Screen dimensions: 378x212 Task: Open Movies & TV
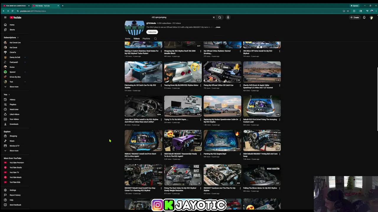(x=15, y=146)
